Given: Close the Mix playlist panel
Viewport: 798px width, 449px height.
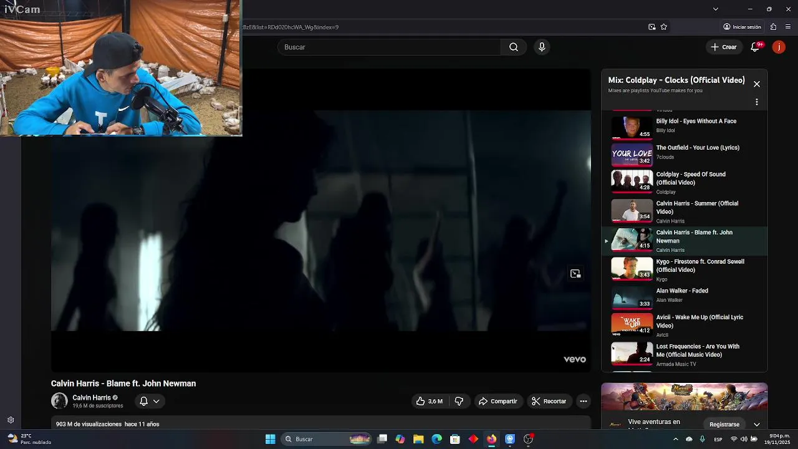Looking at the screenshot, I should tap(756, 84).
